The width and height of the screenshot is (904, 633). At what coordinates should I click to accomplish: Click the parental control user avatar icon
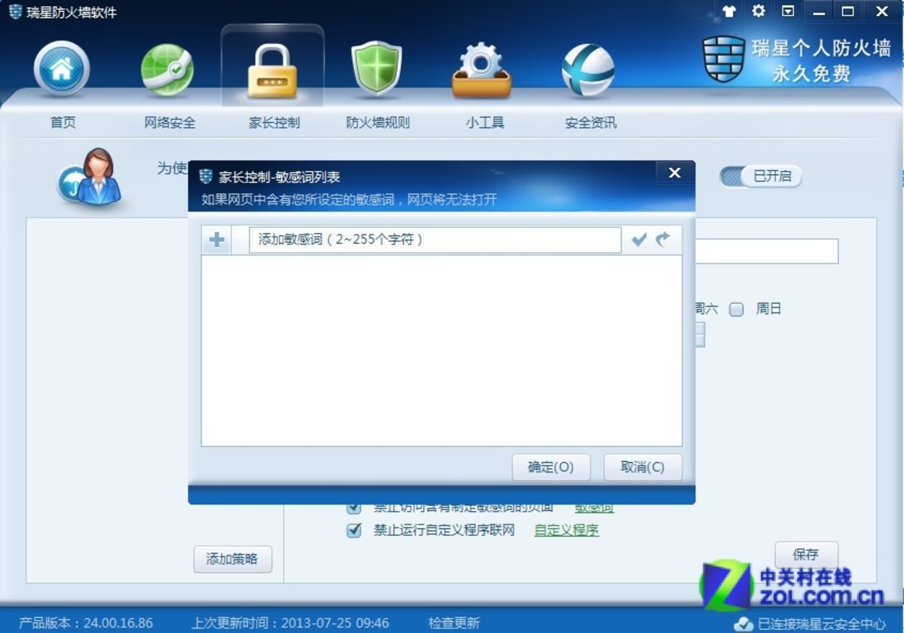90,178
